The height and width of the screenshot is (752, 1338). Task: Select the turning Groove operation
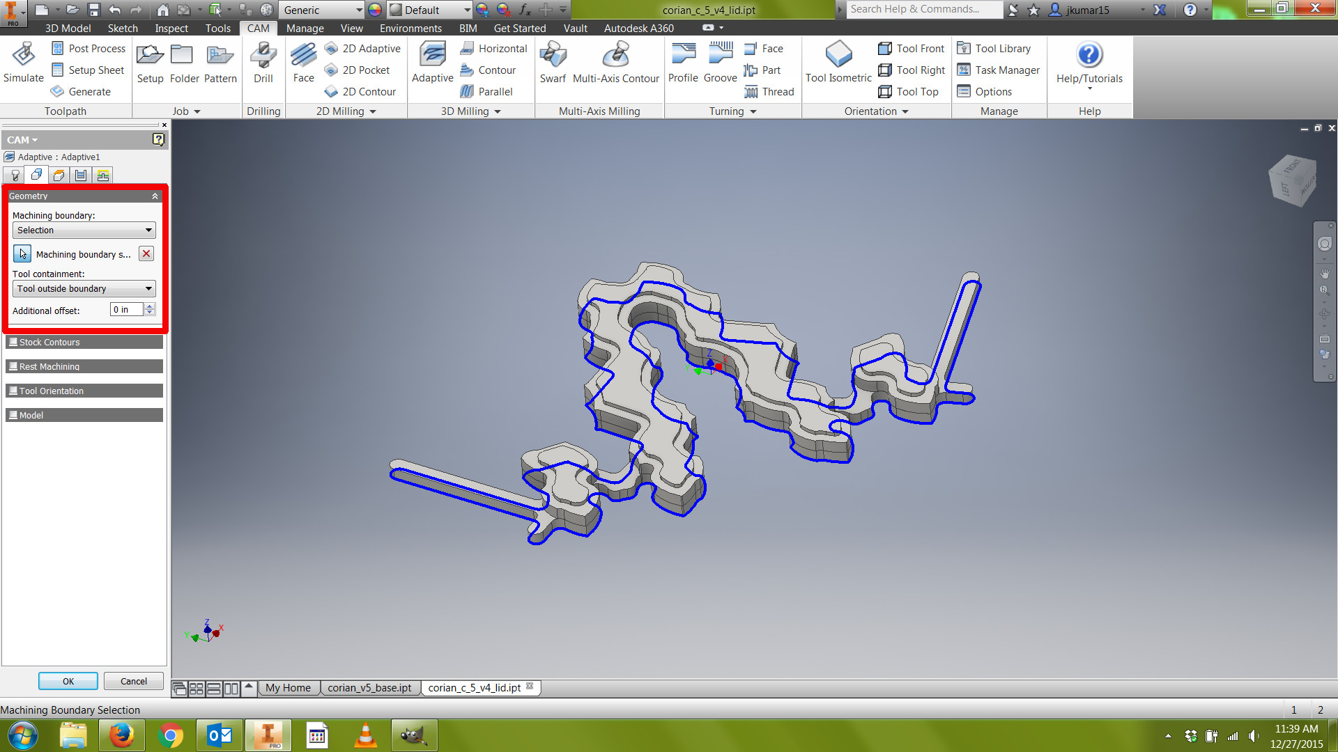click(720, 63)
